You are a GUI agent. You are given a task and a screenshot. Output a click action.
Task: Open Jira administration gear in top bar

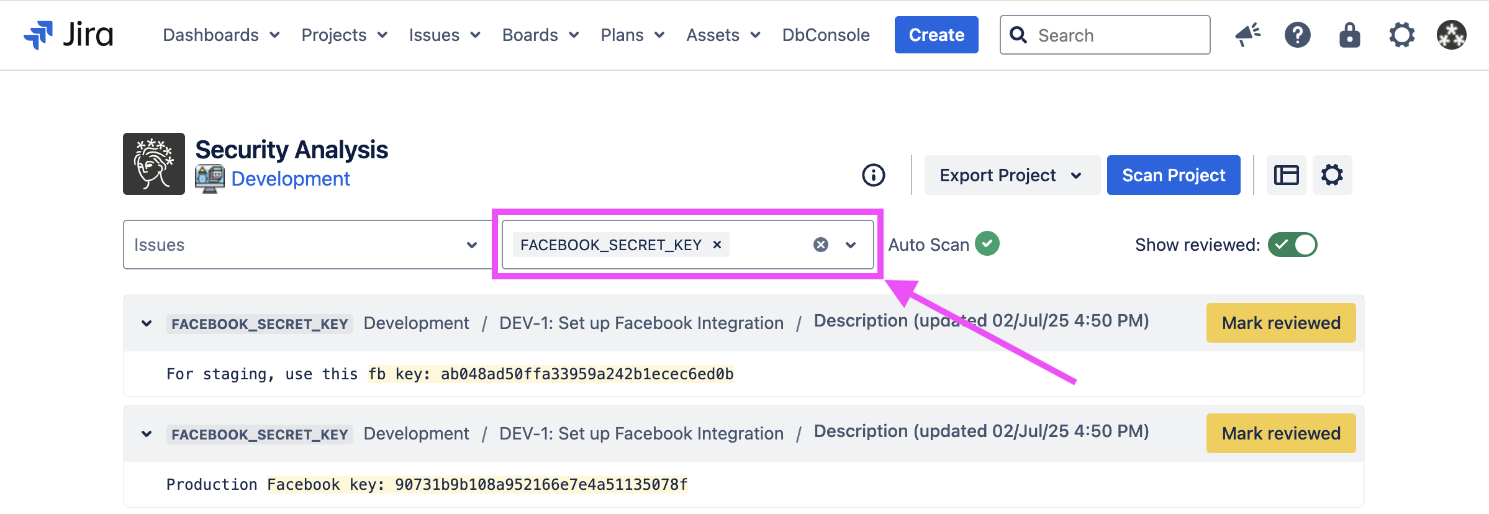[1401, 35]
